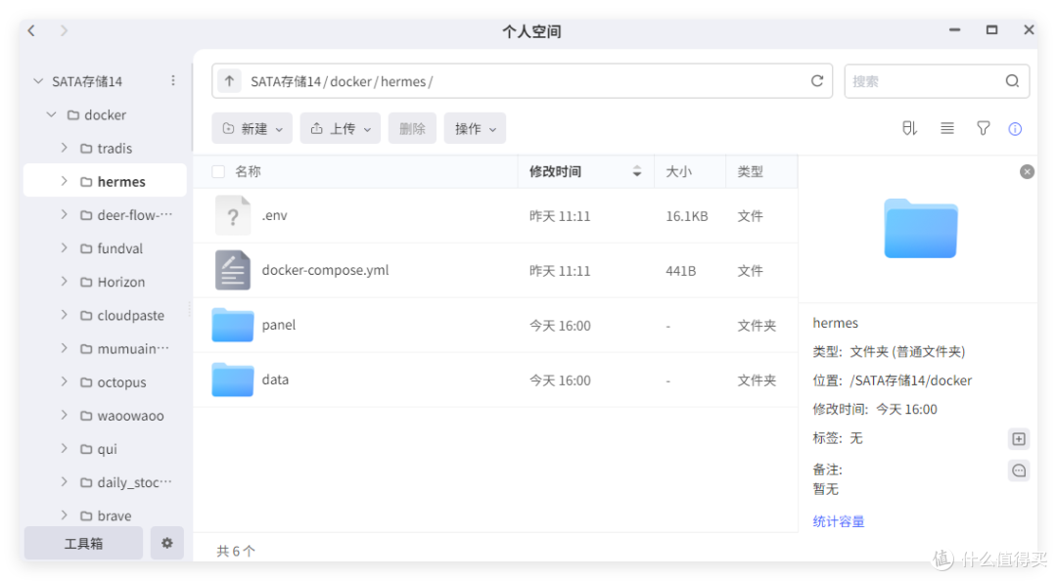This screenshot has height=581, width=1057.
Task: Click the data folder icon
Action: pyautogui.click(x=233, y=380)
